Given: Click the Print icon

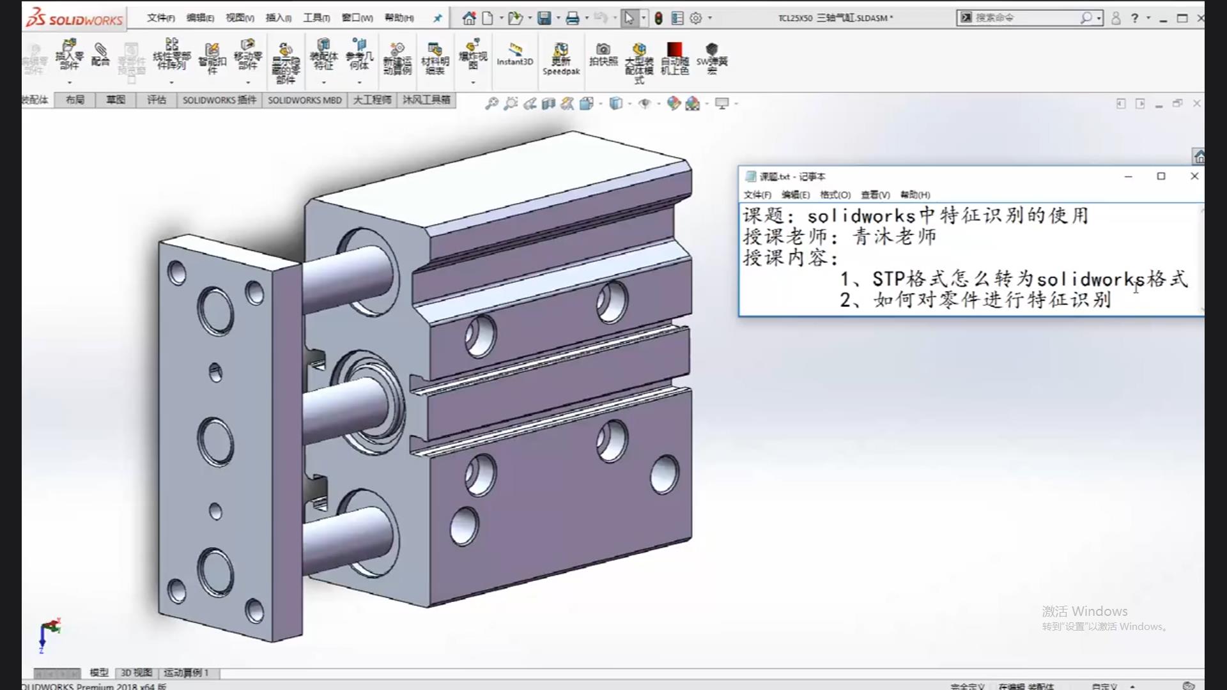Looking at the screenshot, I should 573,18.
